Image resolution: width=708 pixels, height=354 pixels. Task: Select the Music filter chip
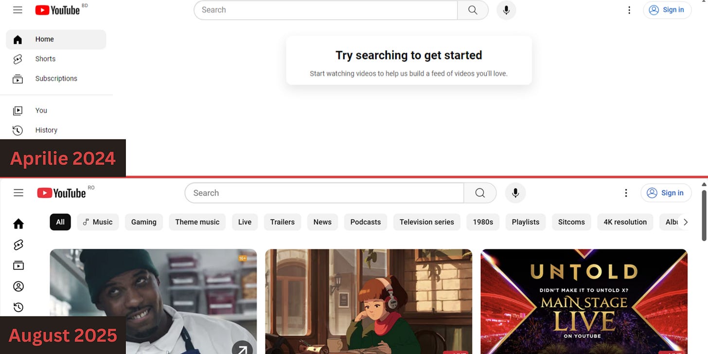pyautogui.click(x=98, y=222)
